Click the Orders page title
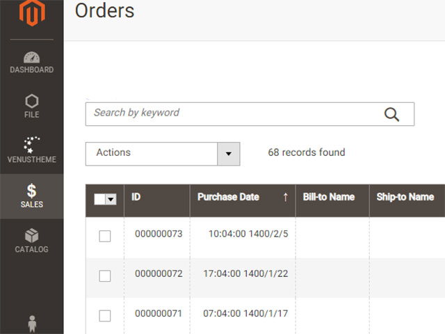The width and height of the screenshot is (445, 334). point(104,11)
